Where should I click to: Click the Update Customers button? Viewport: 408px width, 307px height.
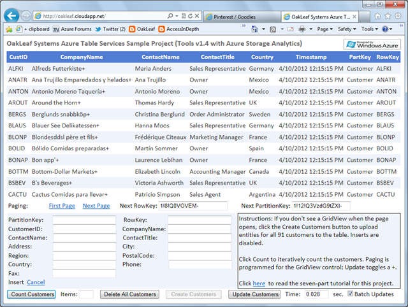tap(254, 294)
